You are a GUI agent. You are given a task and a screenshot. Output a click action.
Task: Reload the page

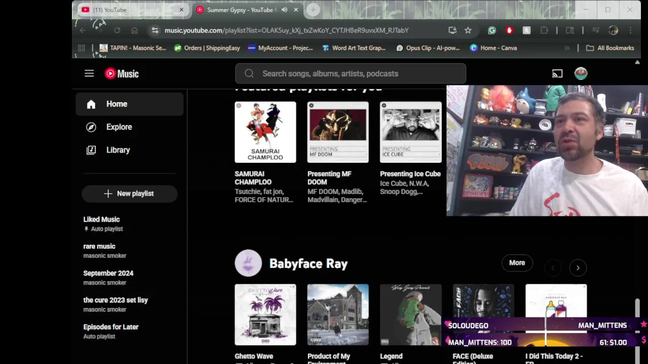coord(117,30)
